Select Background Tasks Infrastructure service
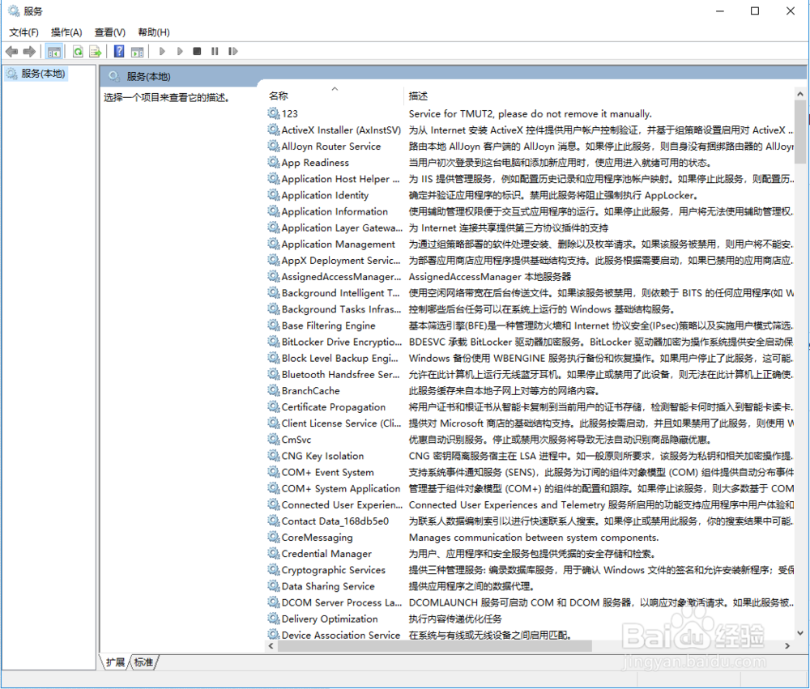 pyautogui.click(x=531, y=309)
